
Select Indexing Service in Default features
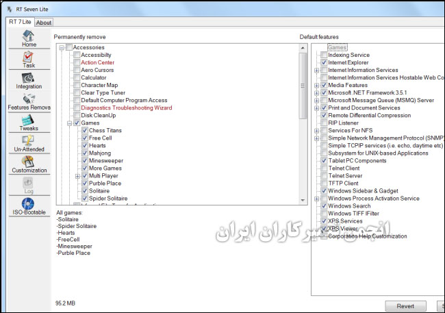(348, 55)
